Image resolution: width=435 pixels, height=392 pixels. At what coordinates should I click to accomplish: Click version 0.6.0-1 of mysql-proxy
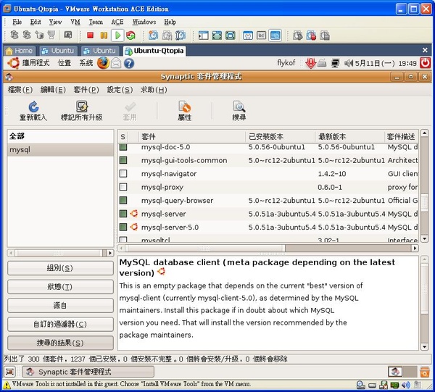click(x=330, y=187)
